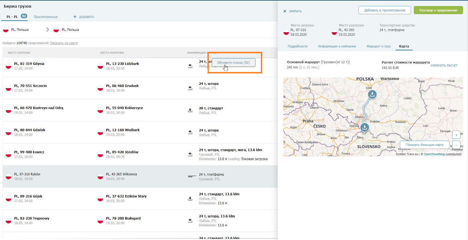Click destination PL, 06-460 Grudusk
The height and width of the screenshot is (240, 468).
[x=122, y=86]
